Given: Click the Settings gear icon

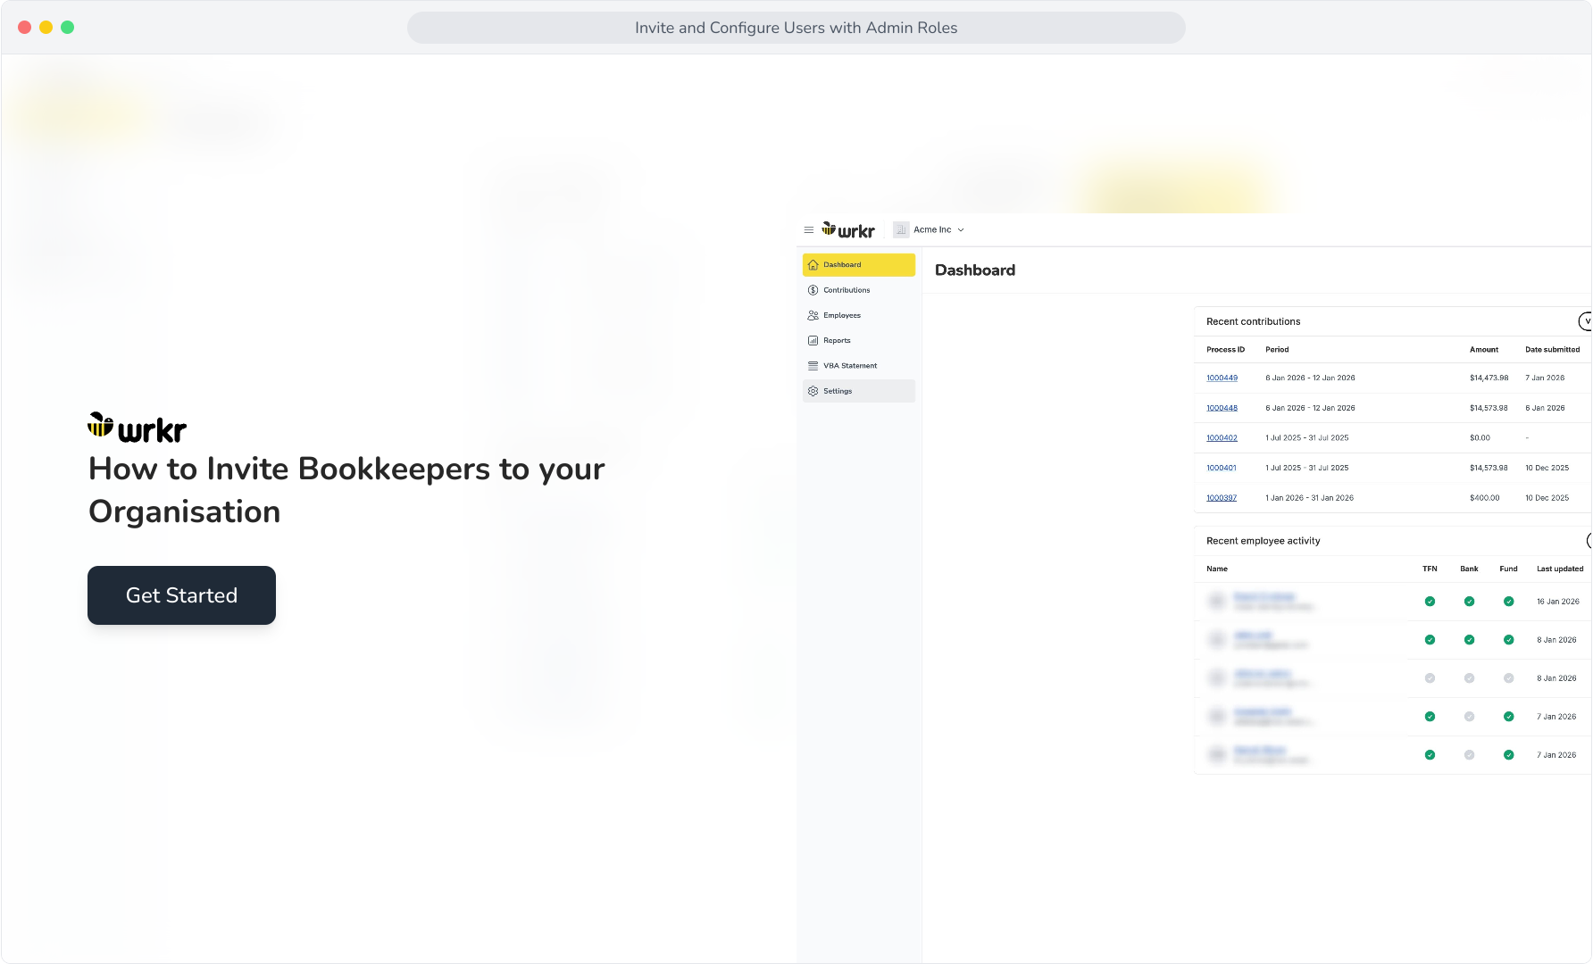Looking at the screenshot, I should (813, 391).
